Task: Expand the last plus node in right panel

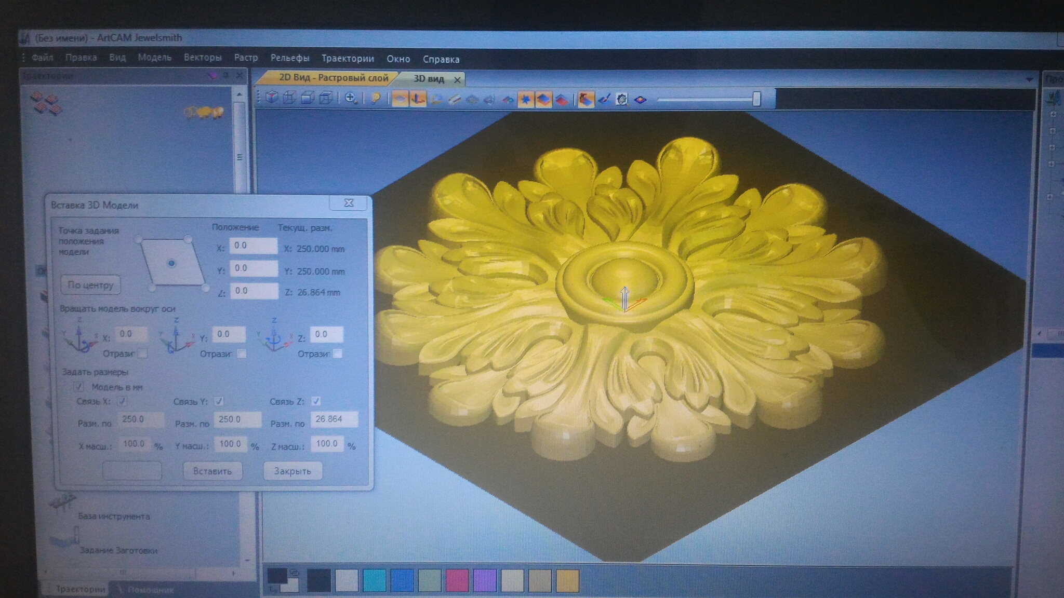Action: (x=1050, y=197)
